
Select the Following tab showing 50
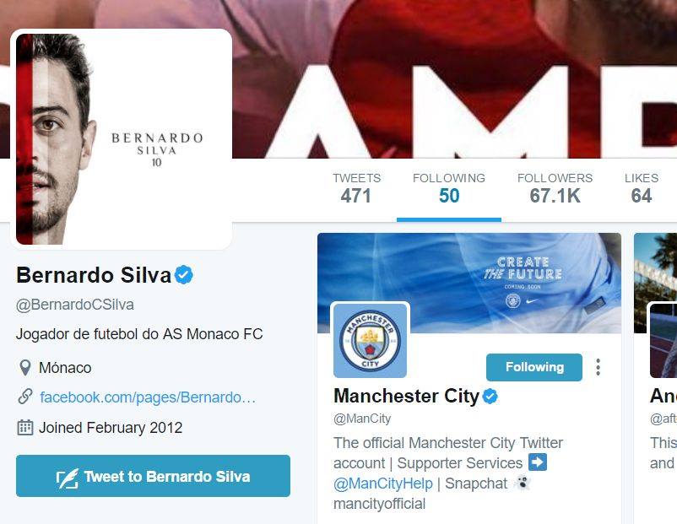448,189
